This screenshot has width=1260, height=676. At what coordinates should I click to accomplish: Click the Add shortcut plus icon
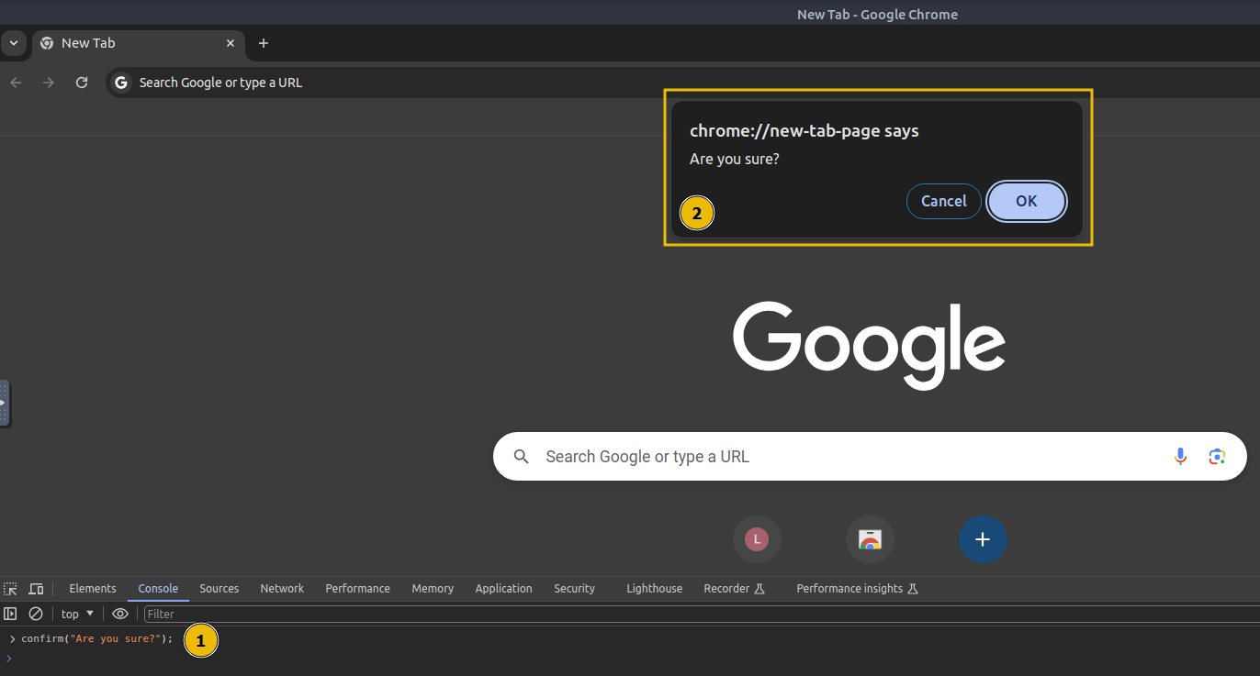[x=983, y=539]
